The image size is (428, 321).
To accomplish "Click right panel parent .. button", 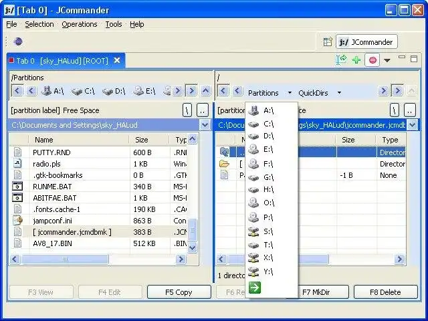I will point(410,110).
